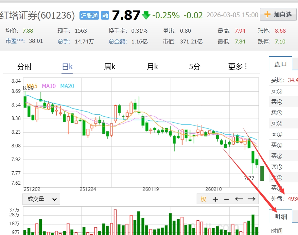
Task: Open the 明细 panel tab
Action: 281,216
